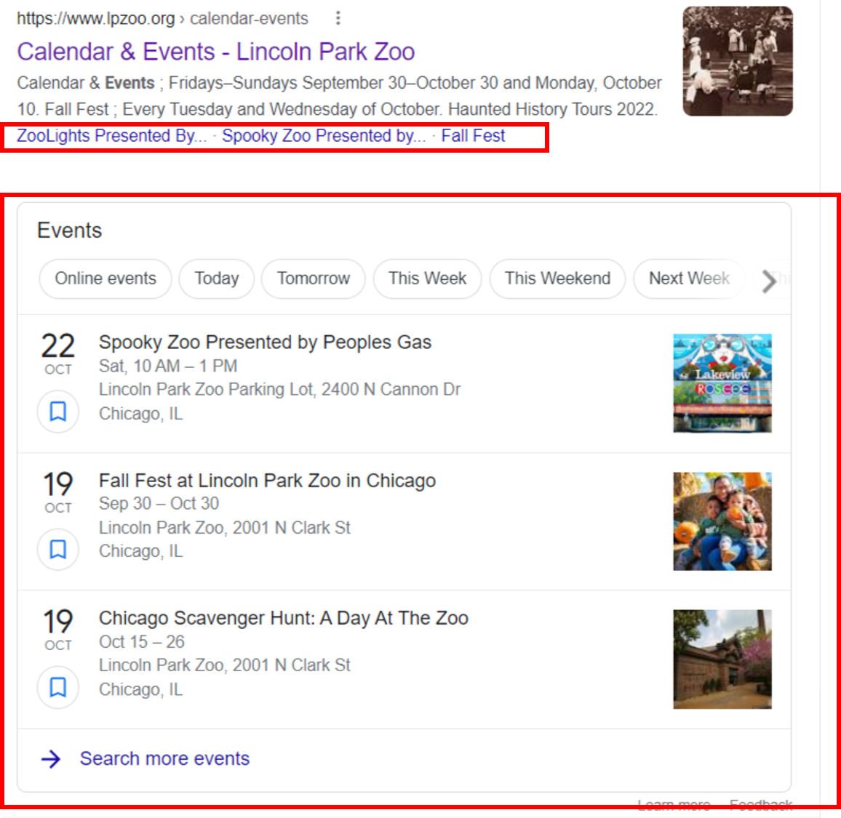This screenshot has height=818, width=841.
Task: Open ZooLights Presented By sitelink
Action: (x=111, y=136)
